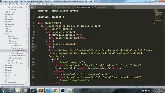Expand the Providers folder

[5, 12]
